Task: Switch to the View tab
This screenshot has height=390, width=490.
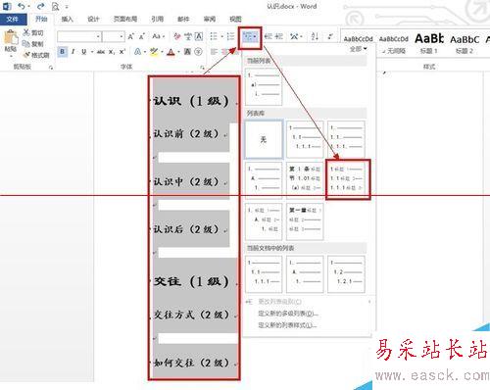Action: coord(235,20)
